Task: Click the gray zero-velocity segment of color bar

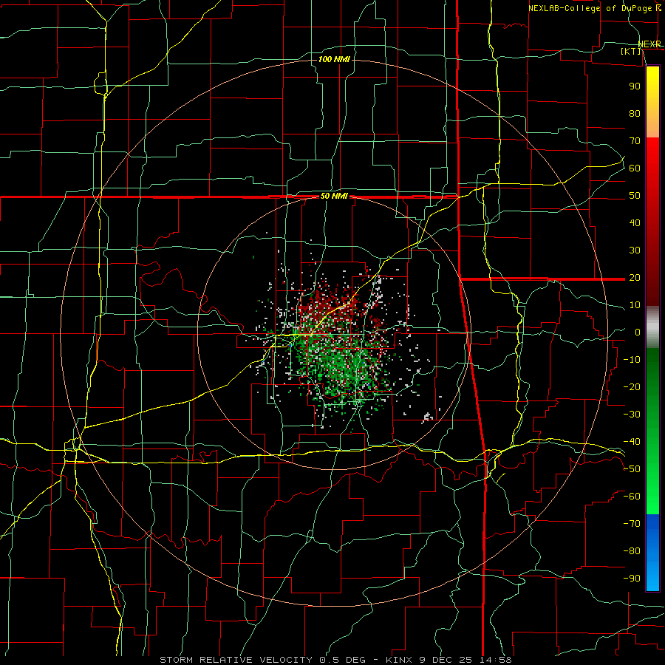Action: tap(652, 327)
